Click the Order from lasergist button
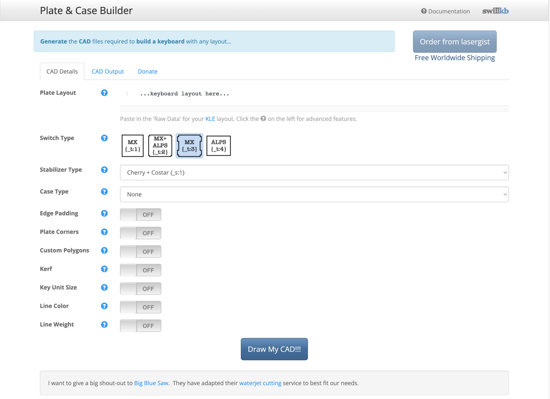The height and width of the screenshot is (399, 550). point(454,42)
